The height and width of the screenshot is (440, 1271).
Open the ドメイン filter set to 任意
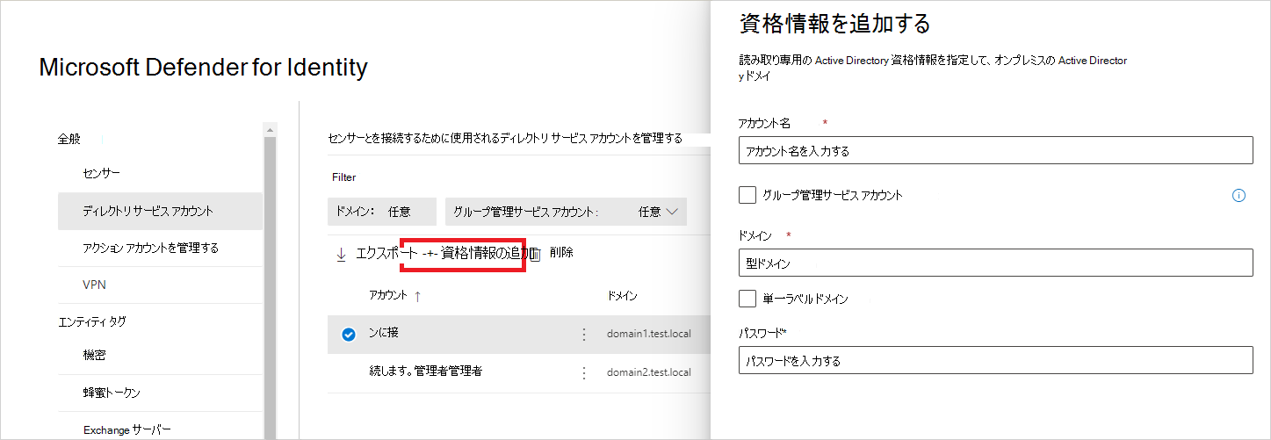coord(381,212)
